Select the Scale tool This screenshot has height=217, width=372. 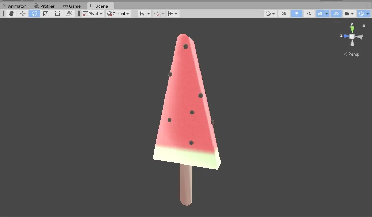(x=46, y=13)
